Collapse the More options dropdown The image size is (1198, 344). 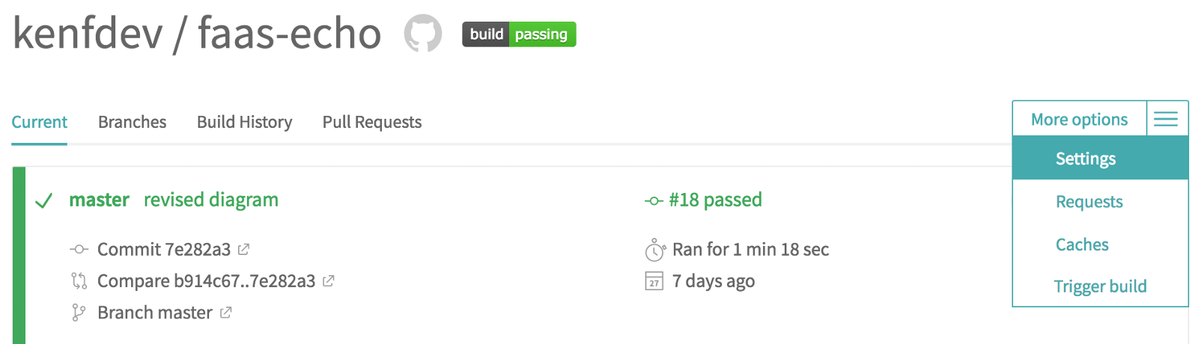(1078, 120)
